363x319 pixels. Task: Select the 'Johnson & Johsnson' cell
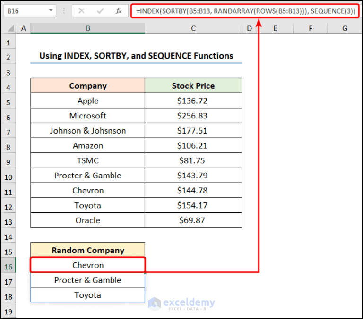pyautogui.click(x=88, y=131)
